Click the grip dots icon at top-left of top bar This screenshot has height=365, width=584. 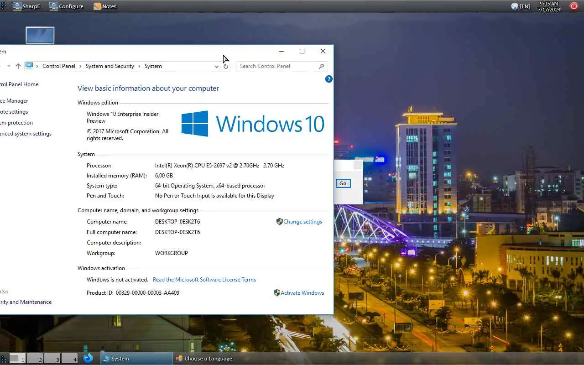(3, 6)
